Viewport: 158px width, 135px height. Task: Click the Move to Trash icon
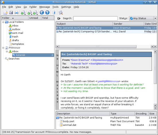click(54, 13)
